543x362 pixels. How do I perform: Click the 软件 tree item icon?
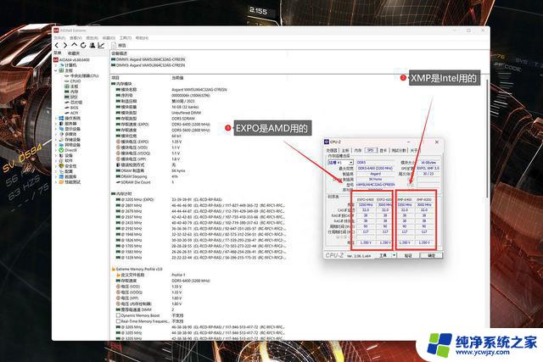click(61, 160)
